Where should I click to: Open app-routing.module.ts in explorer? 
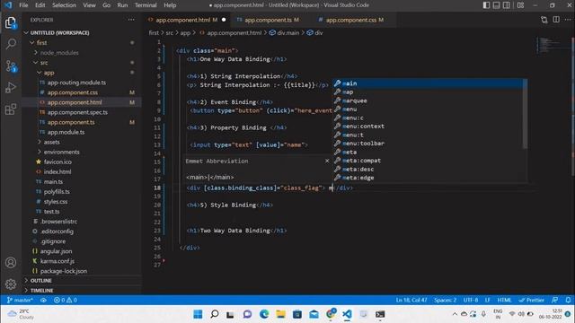point(76,83)
